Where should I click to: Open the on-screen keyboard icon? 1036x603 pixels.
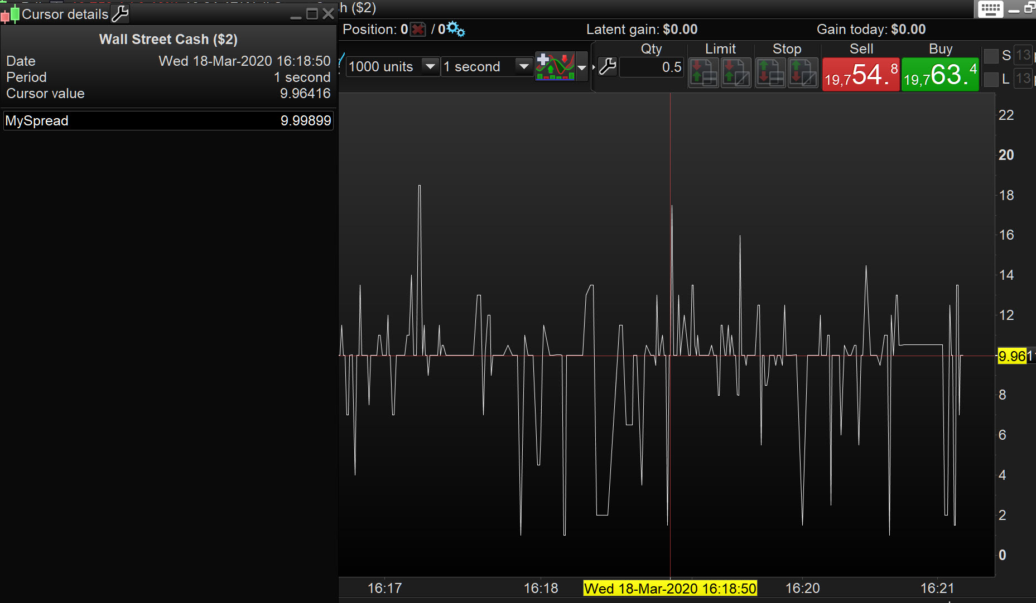[x=991, y=9]
